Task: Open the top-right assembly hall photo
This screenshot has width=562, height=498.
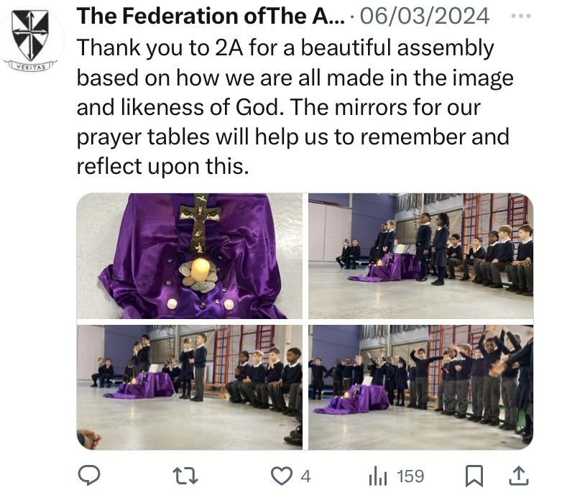Action: point(421,256)
